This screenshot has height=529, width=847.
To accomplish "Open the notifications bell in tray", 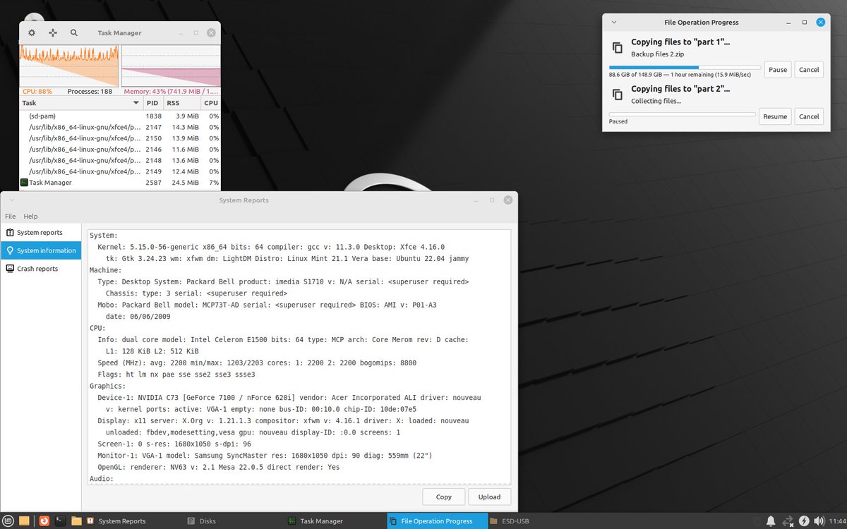I will click(x=771, y=521).
